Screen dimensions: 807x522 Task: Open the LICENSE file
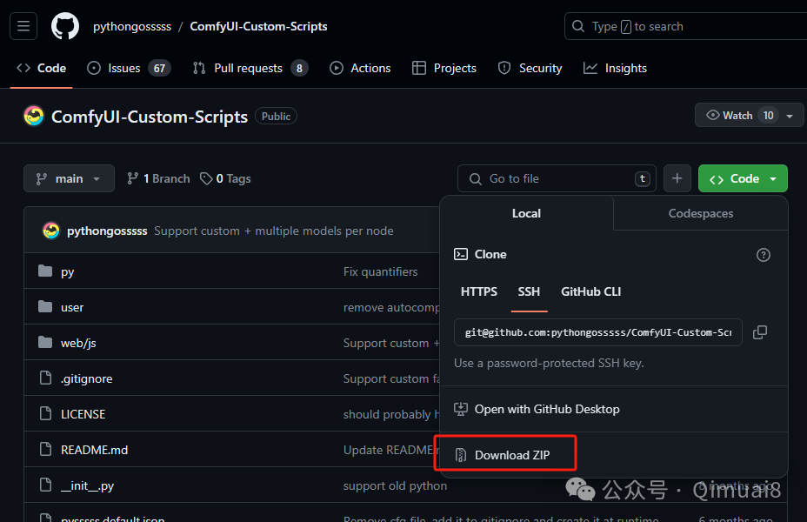(x=83, y=414)
